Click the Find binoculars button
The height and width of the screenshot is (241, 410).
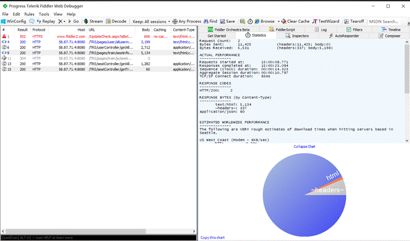click(x=210, y=22)
